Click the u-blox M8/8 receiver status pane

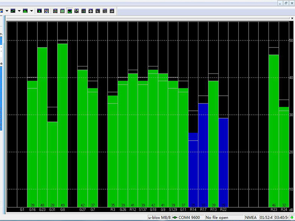click(159, 217)
